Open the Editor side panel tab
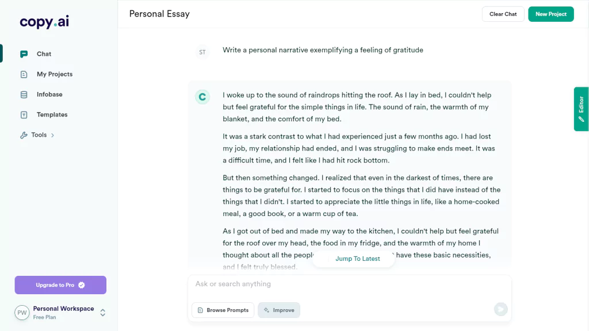Screen dimensions: 589x331 581,109
